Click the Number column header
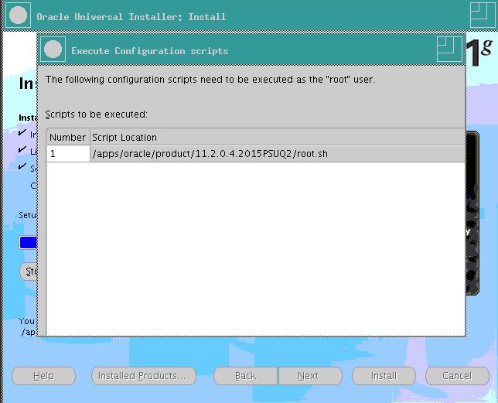This screenshot has height=403, width=498. coord(68,137)
